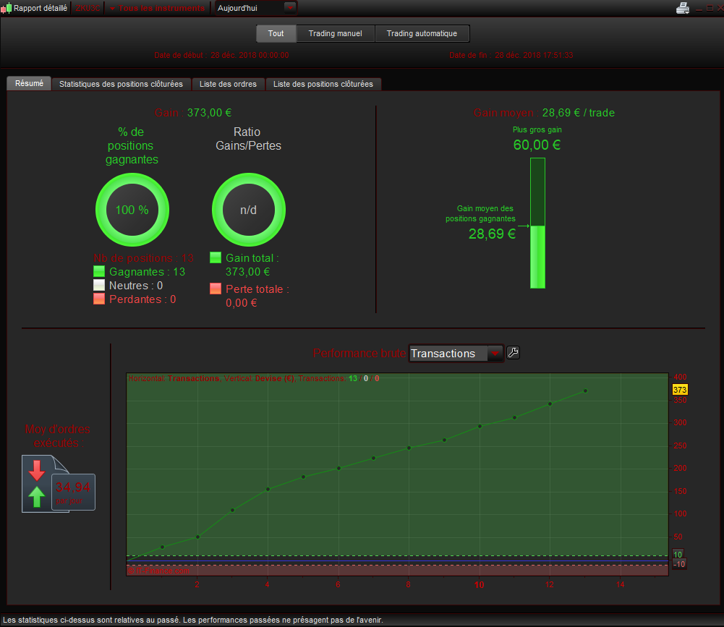Screen dimensions: 724x627
Task: Click the red Perdantes legend square
Action: (x=99, y=299)
